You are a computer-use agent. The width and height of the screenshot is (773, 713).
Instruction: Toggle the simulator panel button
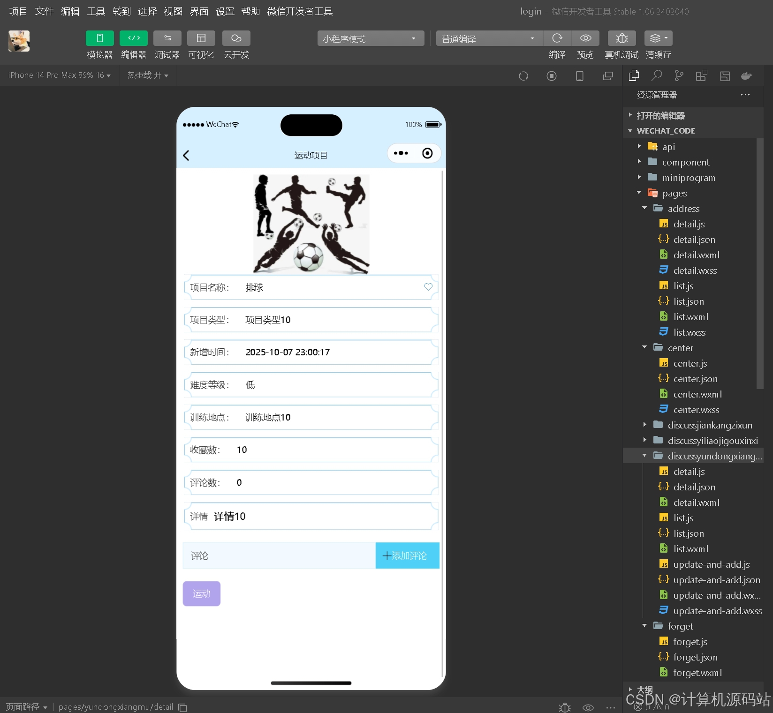99,38
